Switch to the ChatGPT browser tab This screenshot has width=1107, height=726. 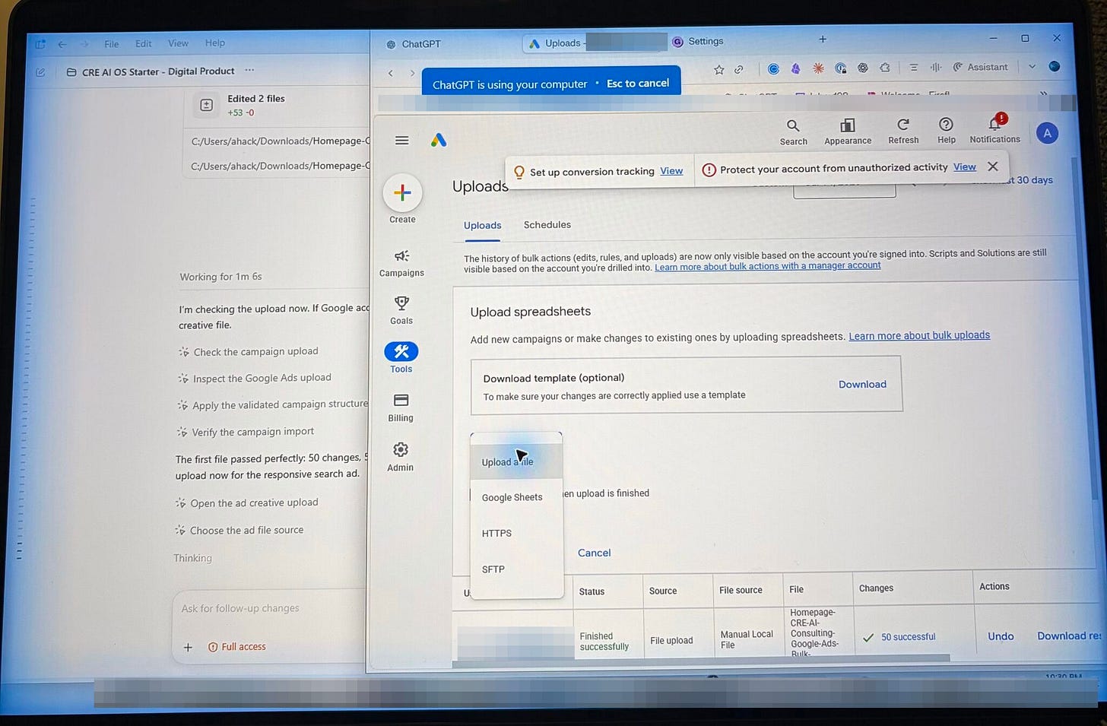click(414, 44)
